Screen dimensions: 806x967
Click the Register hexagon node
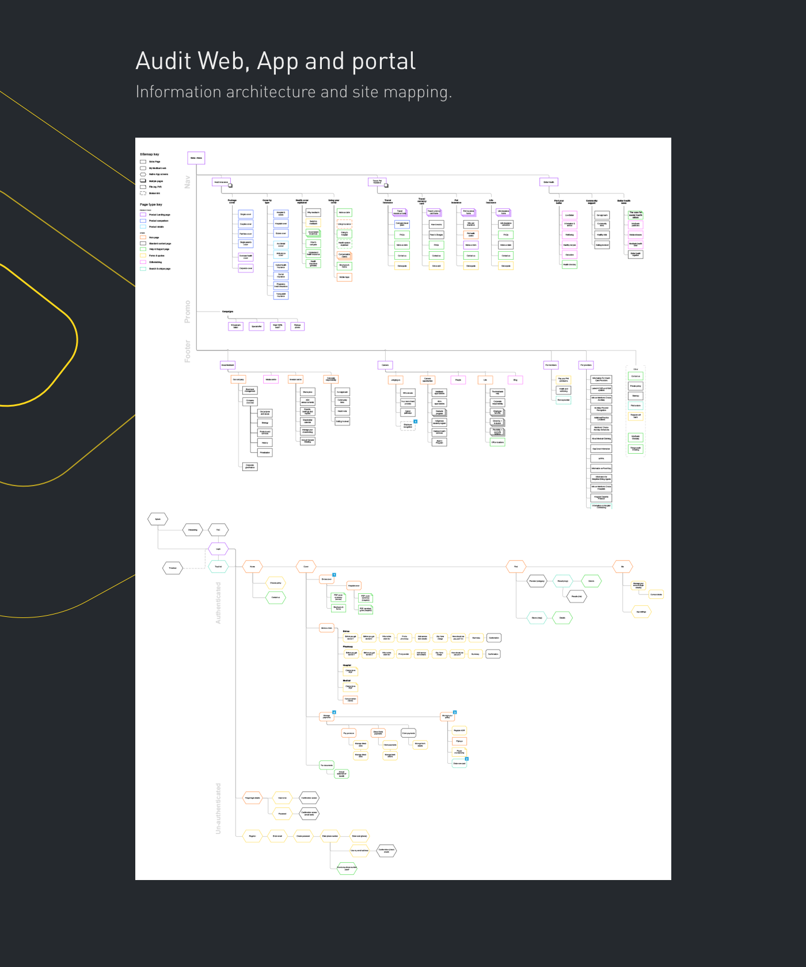(252, 836)
